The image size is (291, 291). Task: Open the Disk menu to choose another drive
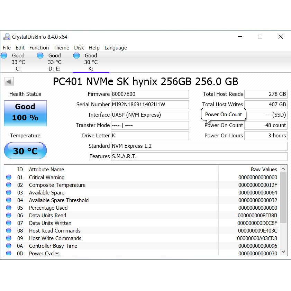(x=79, y=47)
